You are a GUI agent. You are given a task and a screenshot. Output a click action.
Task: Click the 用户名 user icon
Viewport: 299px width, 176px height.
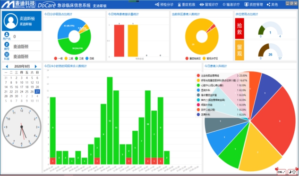coord(7,34)
